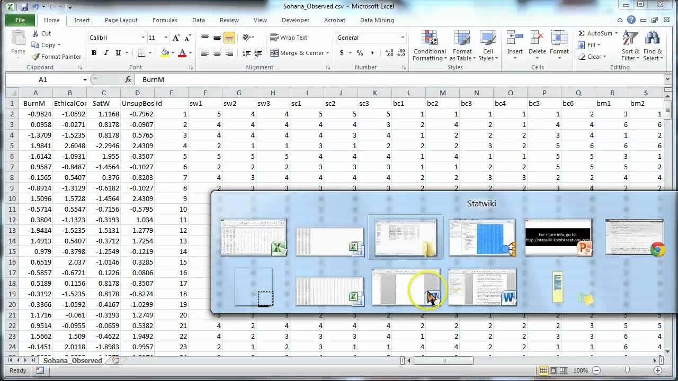Click the Save icon in quick access toolbar

25,7
